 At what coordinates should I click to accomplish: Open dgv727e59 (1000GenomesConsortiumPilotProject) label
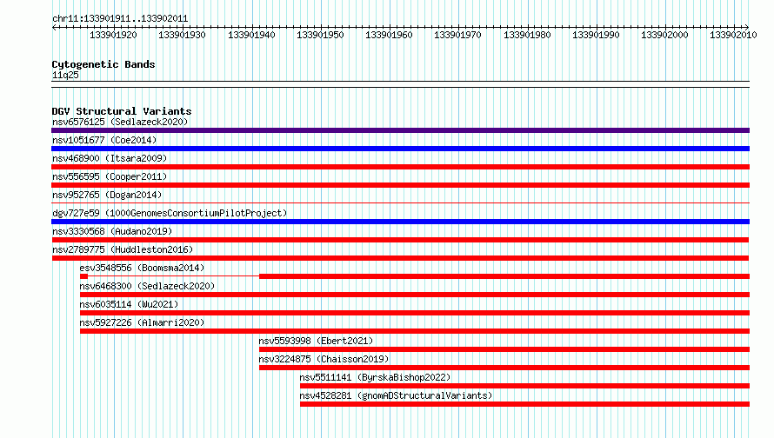[170, 213]
